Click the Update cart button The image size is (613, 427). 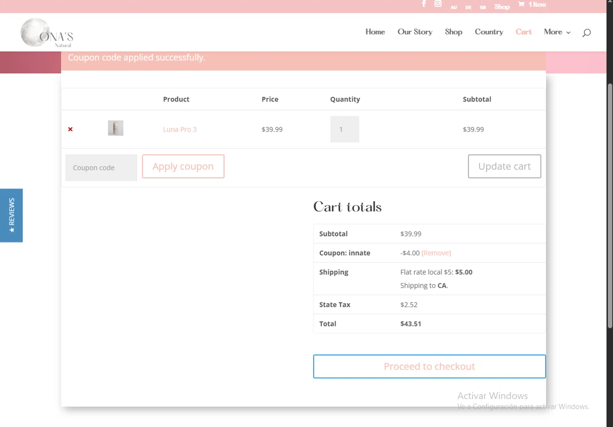[504, 166]
